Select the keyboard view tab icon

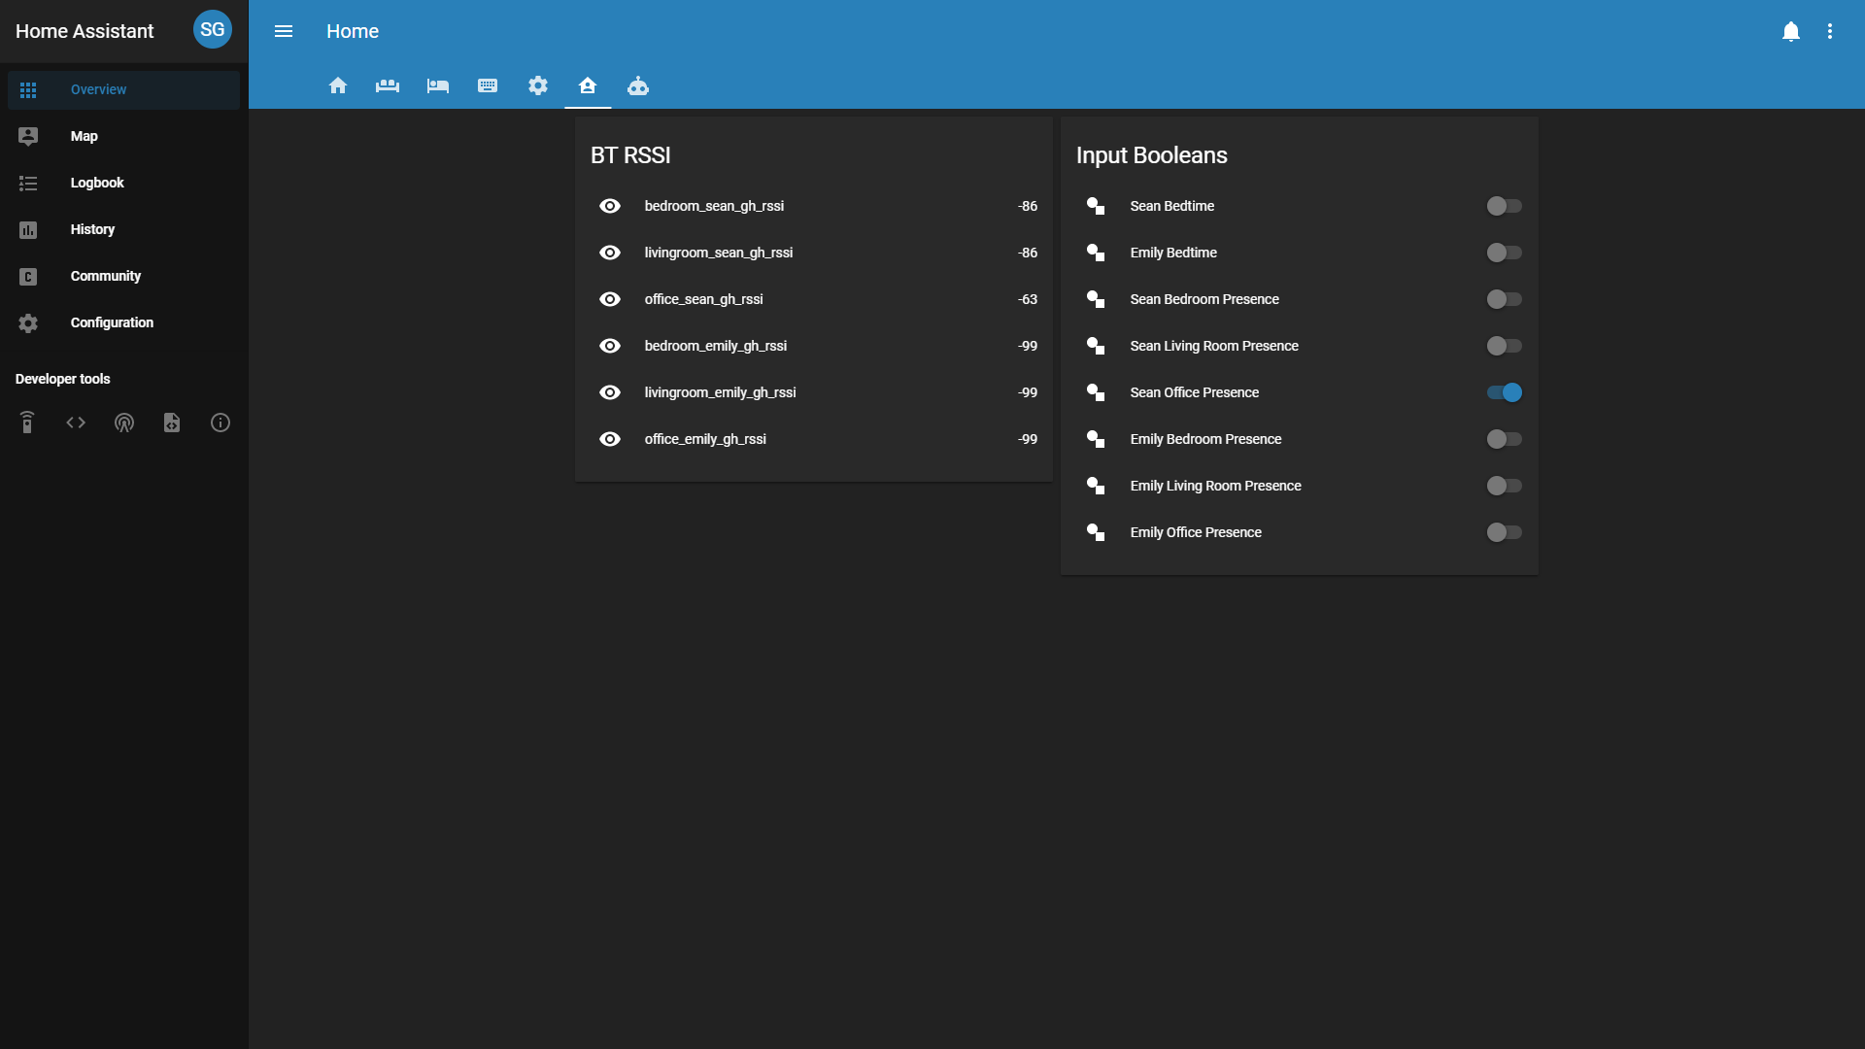(488, 85)
